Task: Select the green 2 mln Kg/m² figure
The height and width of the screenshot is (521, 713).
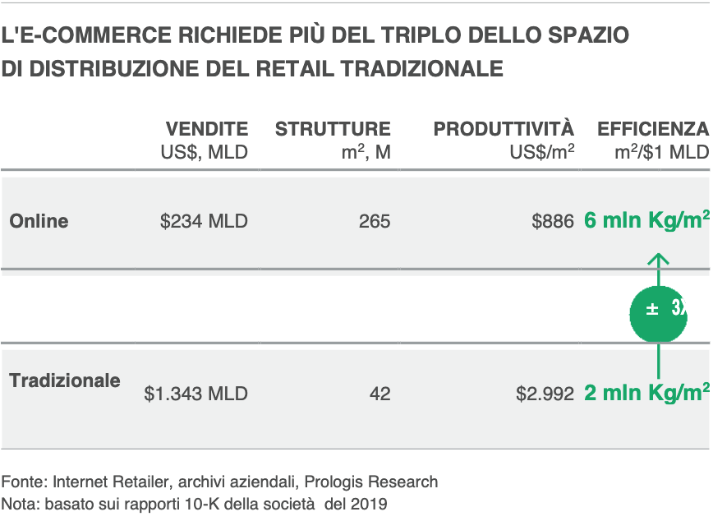Action: tap(646, 393)
